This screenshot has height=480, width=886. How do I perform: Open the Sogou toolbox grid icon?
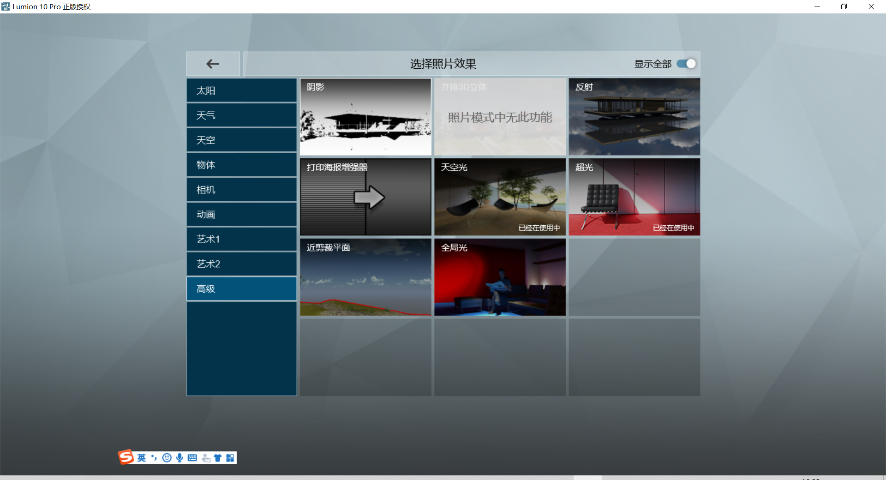click(x=230, y=458)
